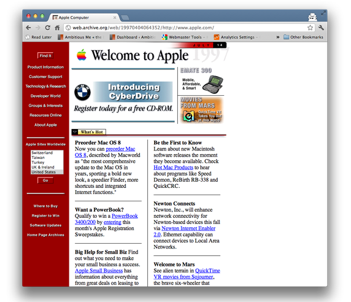The width and height of the screenshot is (351, 302).
Task: Open the Dashboard bookmark
Action: click(133, 37)
